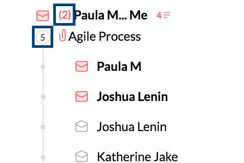
Task: Click open envelope on read Joshua Lenin
Action: 82,126
